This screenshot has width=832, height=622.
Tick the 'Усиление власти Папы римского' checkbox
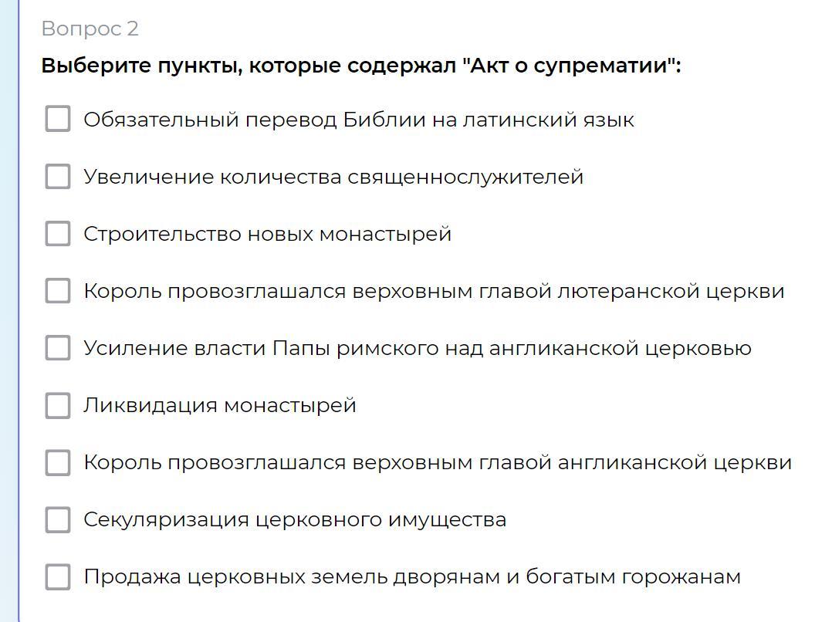click(x=58, y=348)
